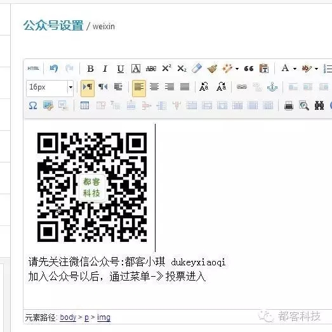Convert text to uppercase
Image resolution: width=332 pixels, height=332 pixels.
tap(204, 87)
